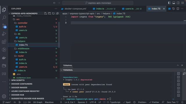This screenshot has height=104, width=186.
Task: Click helpers in editor breadcrumb
Action: click(106, 14)
